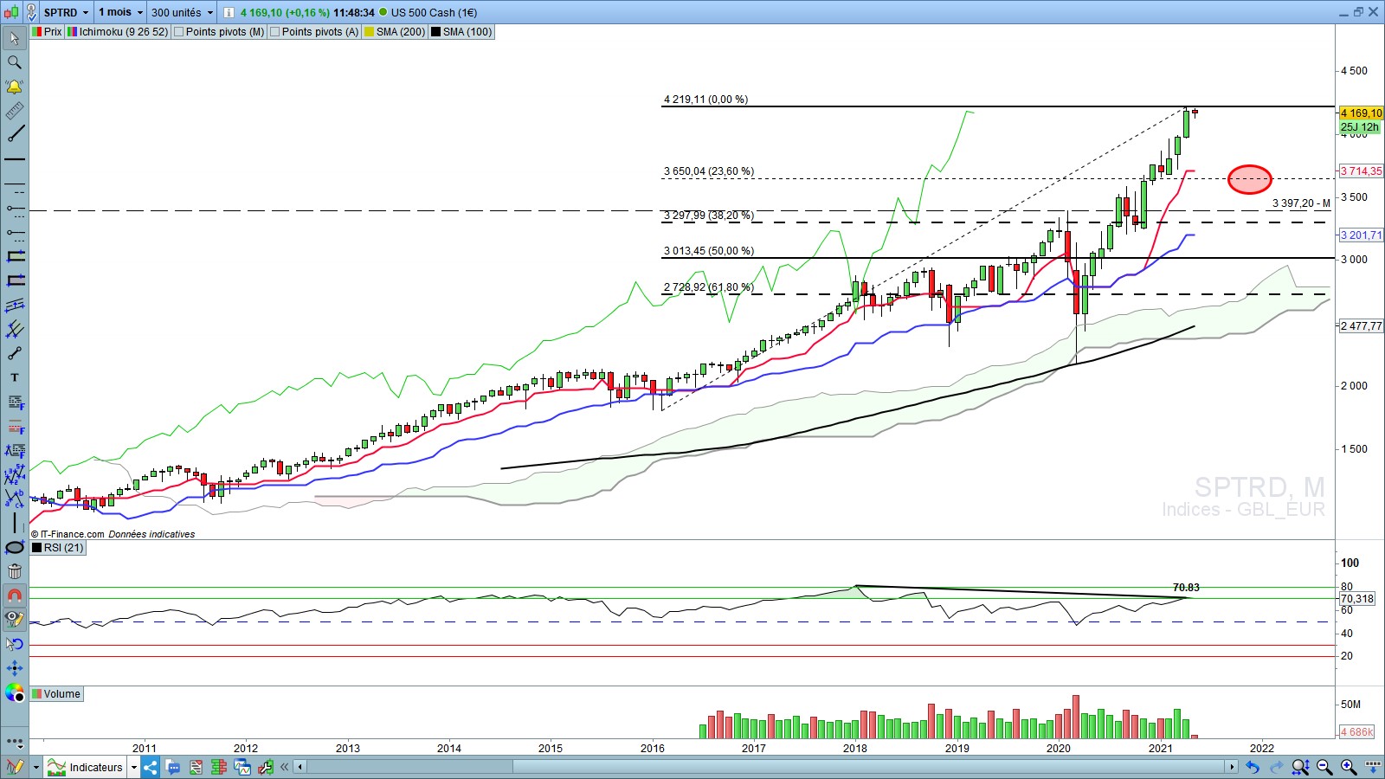Click the instrument info icon
This screenshot has width=1385, height=779.
[x=229, y=12]
